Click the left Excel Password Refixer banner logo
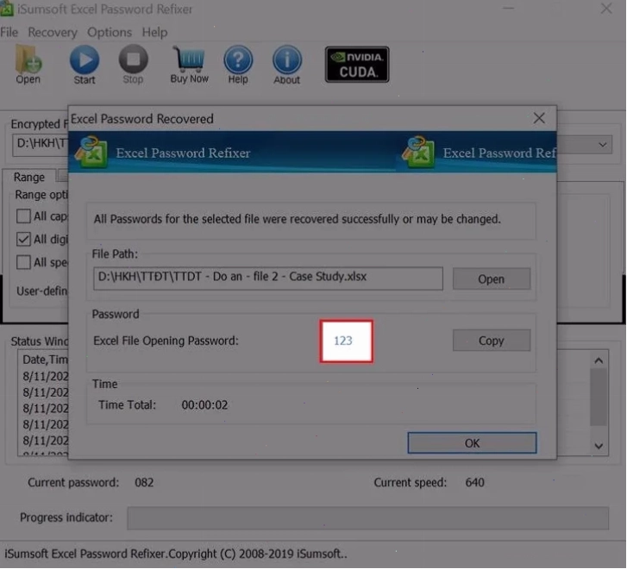This screenshot has height=569, width=627. (91, 153)
